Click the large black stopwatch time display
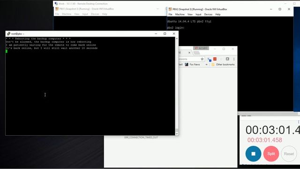 click(273, 130)
